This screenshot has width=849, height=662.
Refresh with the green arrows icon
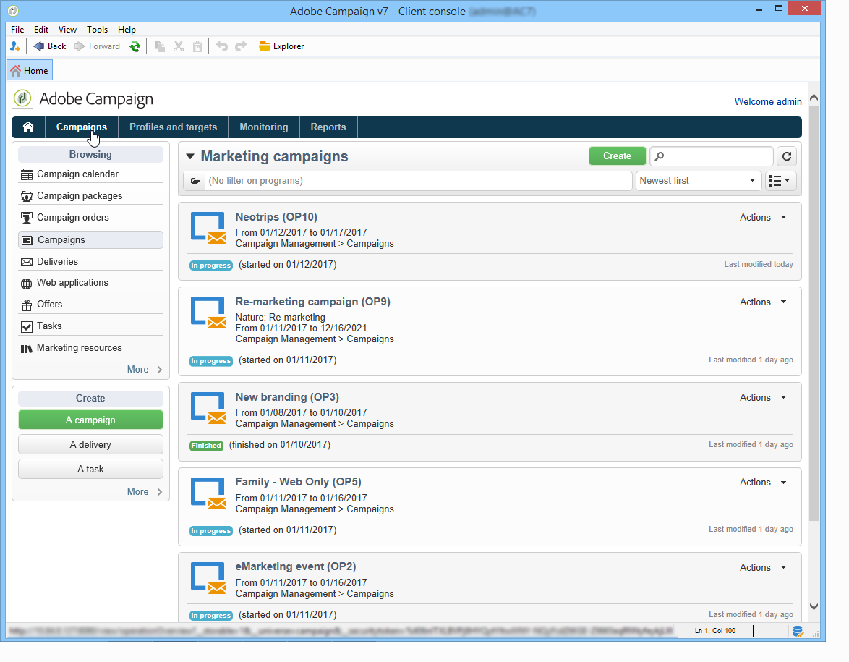pyautogui.click(x=135, y=46)
